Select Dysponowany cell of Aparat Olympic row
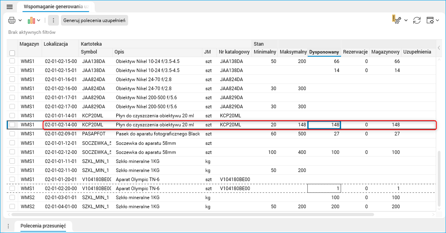Image resolution: width=446 pixels, height=233 pixels. click(x=324, y=189)
